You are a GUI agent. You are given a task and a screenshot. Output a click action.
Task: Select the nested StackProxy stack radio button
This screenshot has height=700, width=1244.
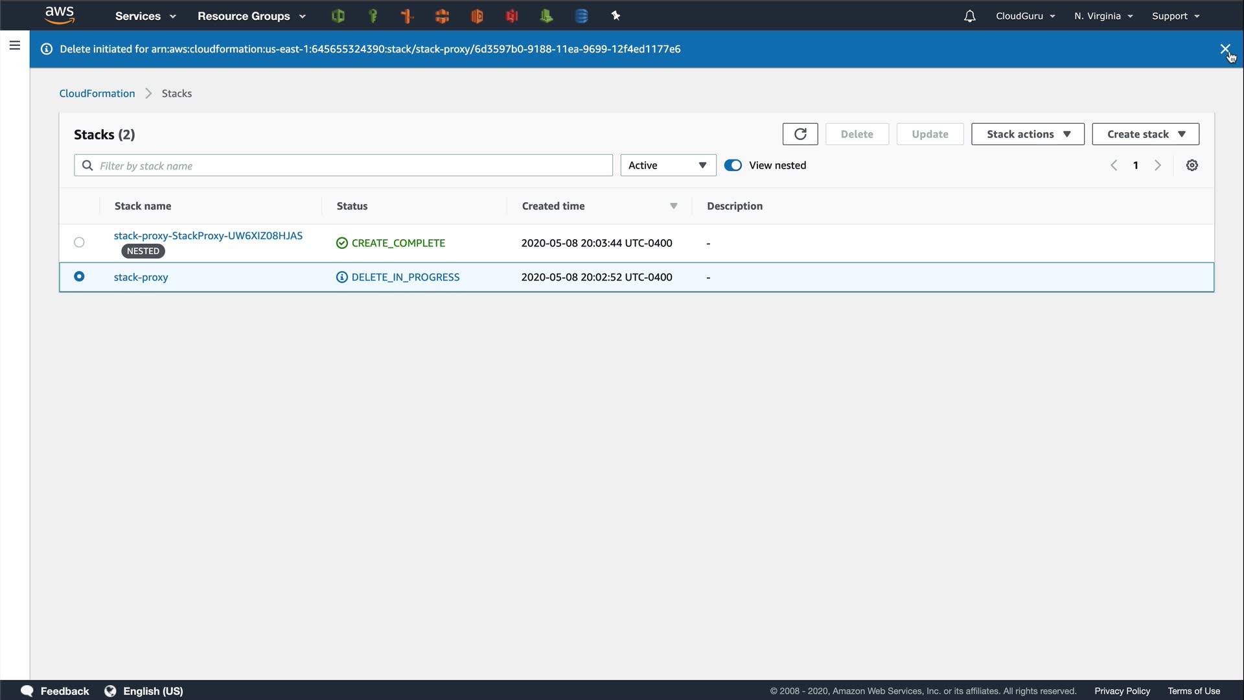point(79,242)
